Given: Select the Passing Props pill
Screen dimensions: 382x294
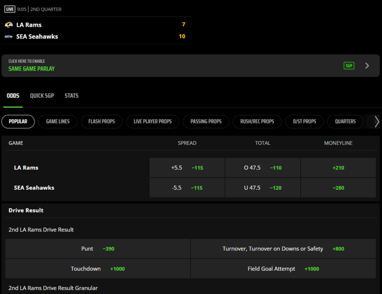Looking at the screenshot, I should click(206, 121).
